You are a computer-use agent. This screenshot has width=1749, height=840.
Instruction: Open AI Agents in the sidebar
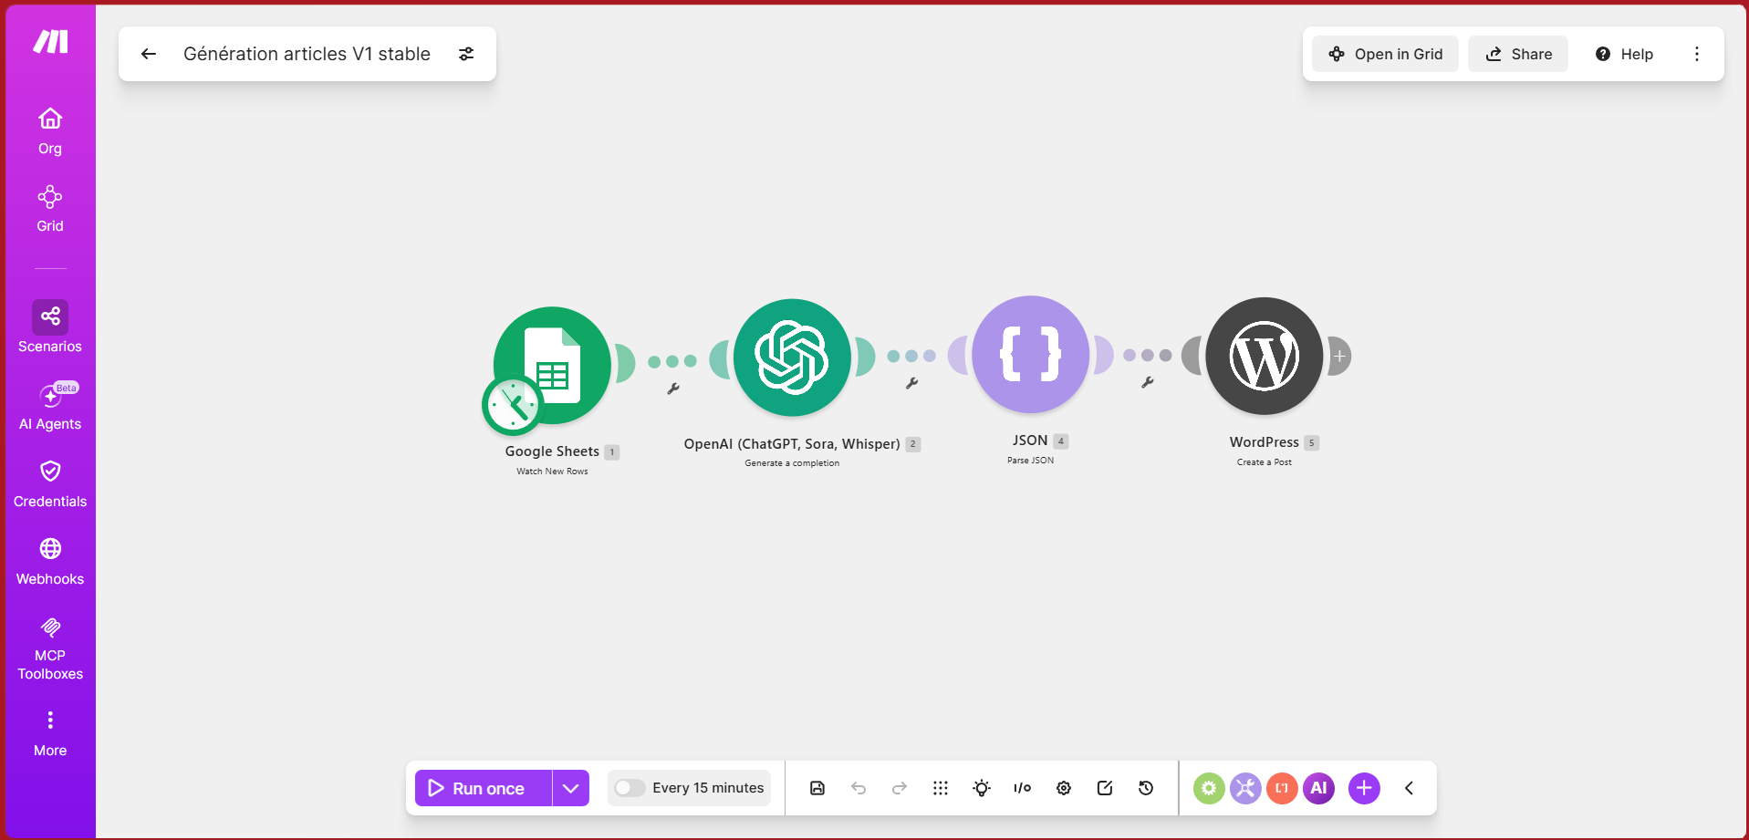pos(50,407)
